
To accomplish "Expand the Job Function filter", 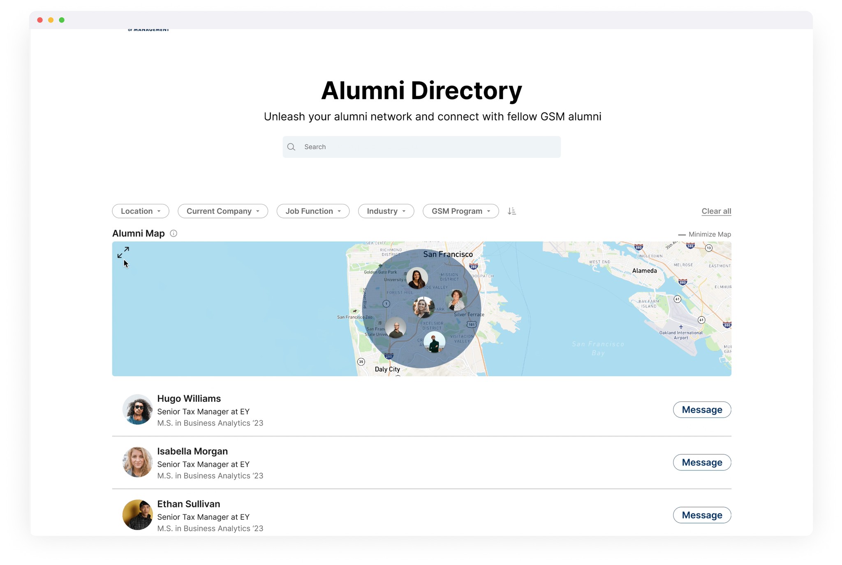I will [x=313, y=211].
